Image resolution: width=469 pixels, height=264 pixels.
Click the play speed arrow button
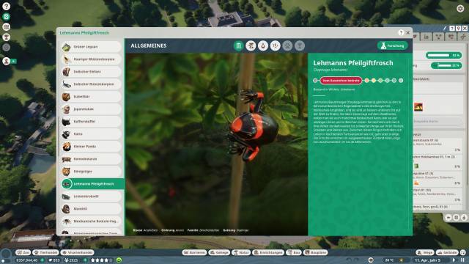coord(454,260)
